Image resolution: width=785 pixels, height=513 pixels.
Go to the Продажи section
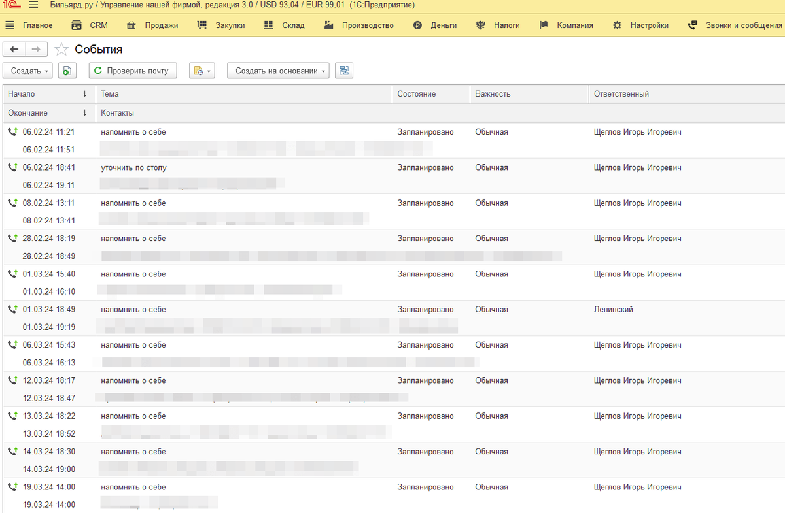152,25
